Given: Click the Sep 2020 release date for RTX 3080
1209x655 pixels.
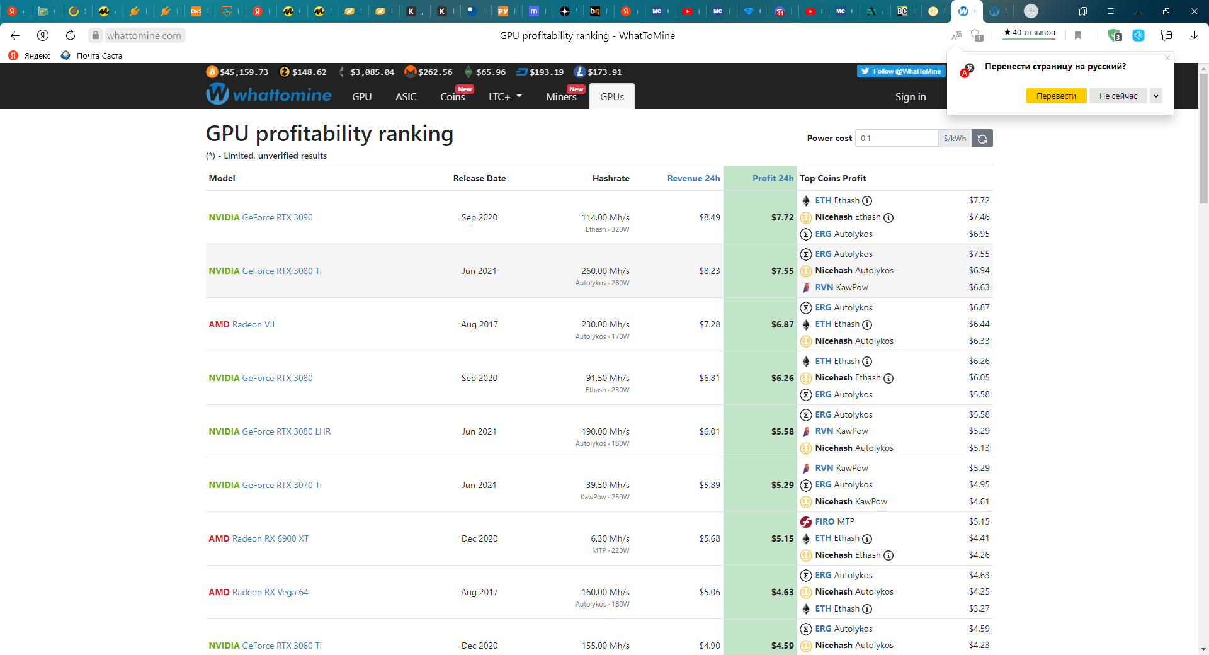Looking at the screenshot, I should tap(479, 378).
